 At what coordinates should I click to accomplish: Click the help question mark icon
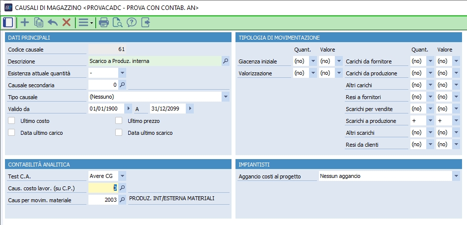click(x=132, y=22)
